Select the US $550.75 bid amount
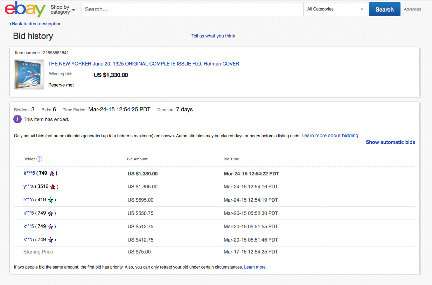 140,213
